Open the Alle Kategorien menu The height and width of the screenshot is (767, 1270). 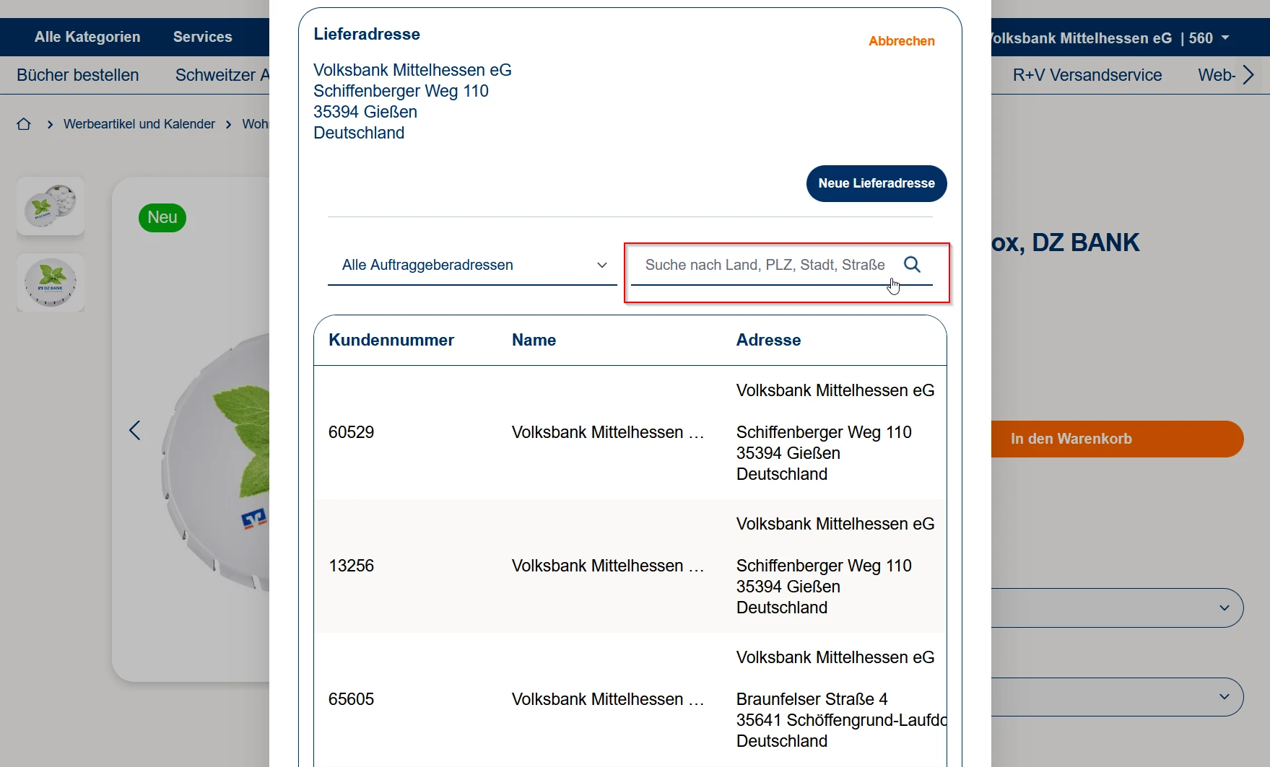pos(87,37)
